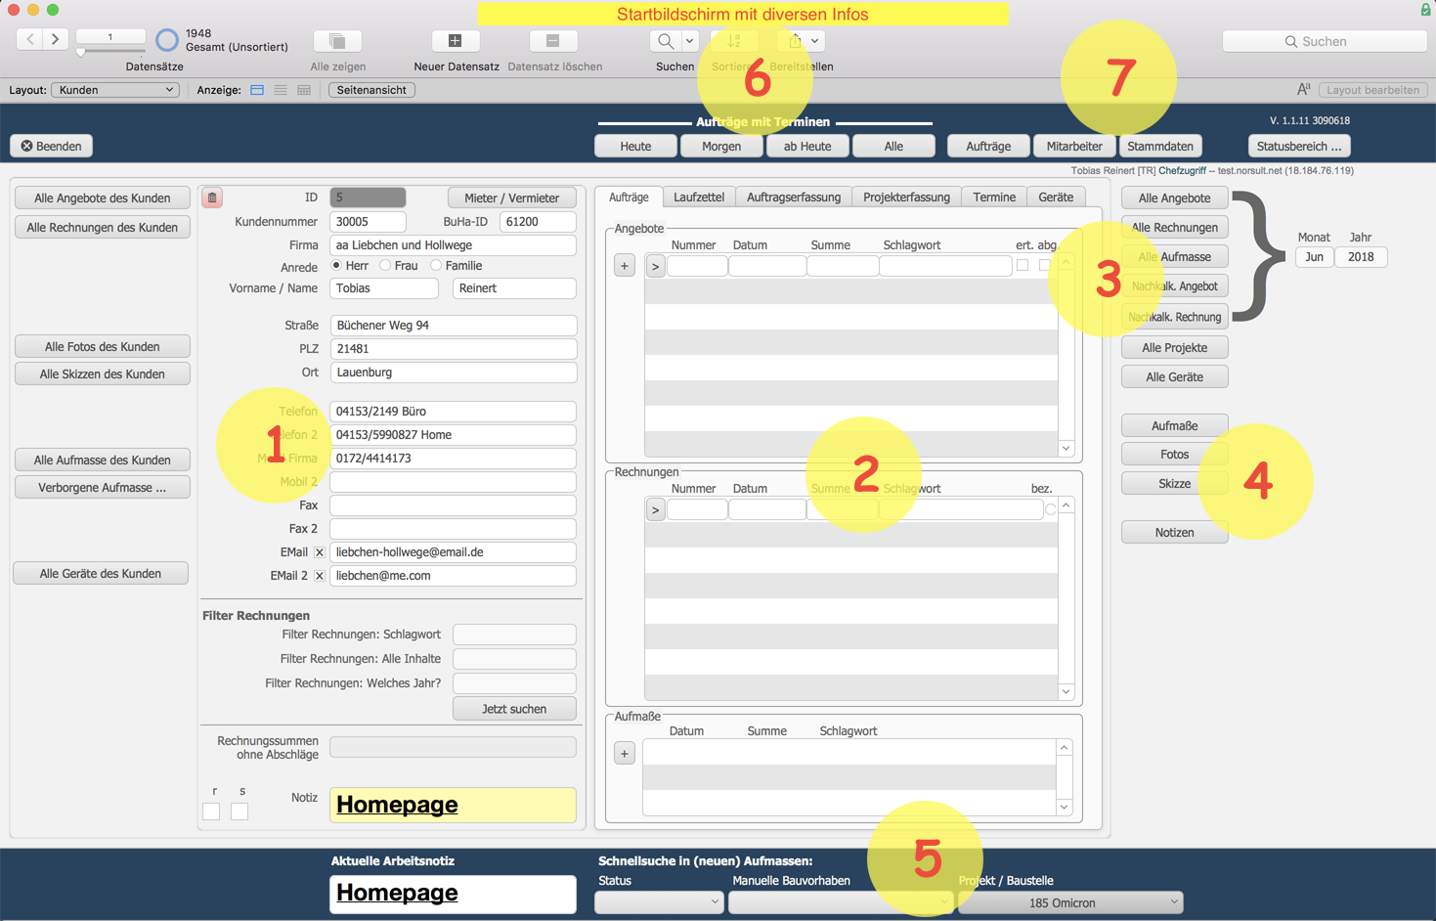Click the red trash icon beside ID

coord(212,197)
